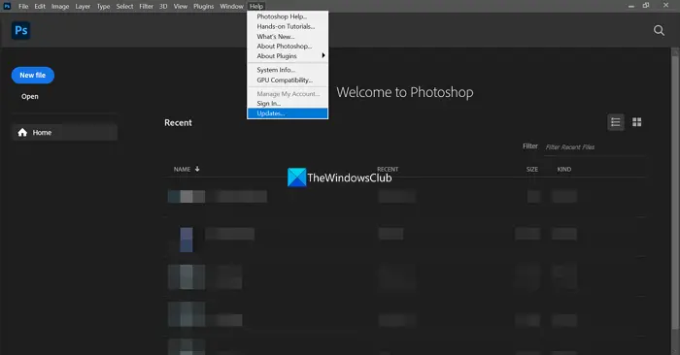Click Updates... in Help menu
Screen dimensions: 680x355
point(288,113)
